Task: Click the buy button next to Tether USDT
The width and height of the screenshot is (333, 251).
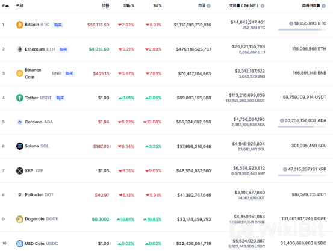Action: tap(60, 98)
